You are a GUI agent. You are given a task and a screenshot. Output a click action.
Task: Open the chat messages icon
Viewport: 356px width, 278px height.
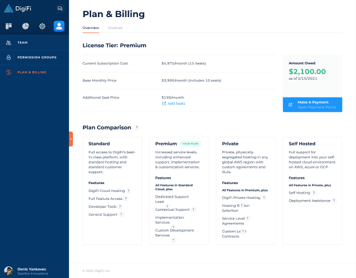tap(60, 9)
